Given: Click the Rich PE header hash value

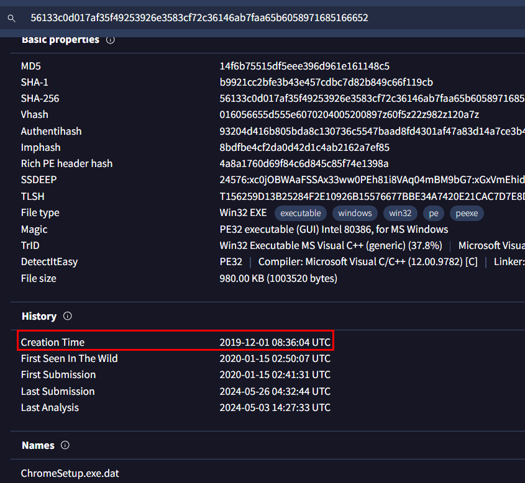Looking at the screenshot, I should click(304, 163).
